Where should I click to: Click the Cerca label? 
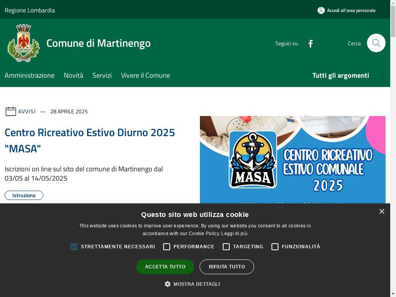tap(354, 43)
